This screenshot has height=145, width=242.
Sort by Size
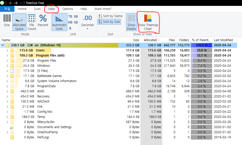point(109,22)
